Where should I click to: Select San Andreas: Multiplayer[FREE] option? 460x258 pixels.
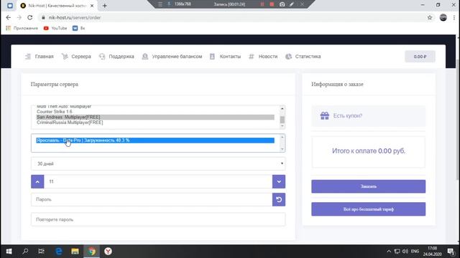pos(155,117)
